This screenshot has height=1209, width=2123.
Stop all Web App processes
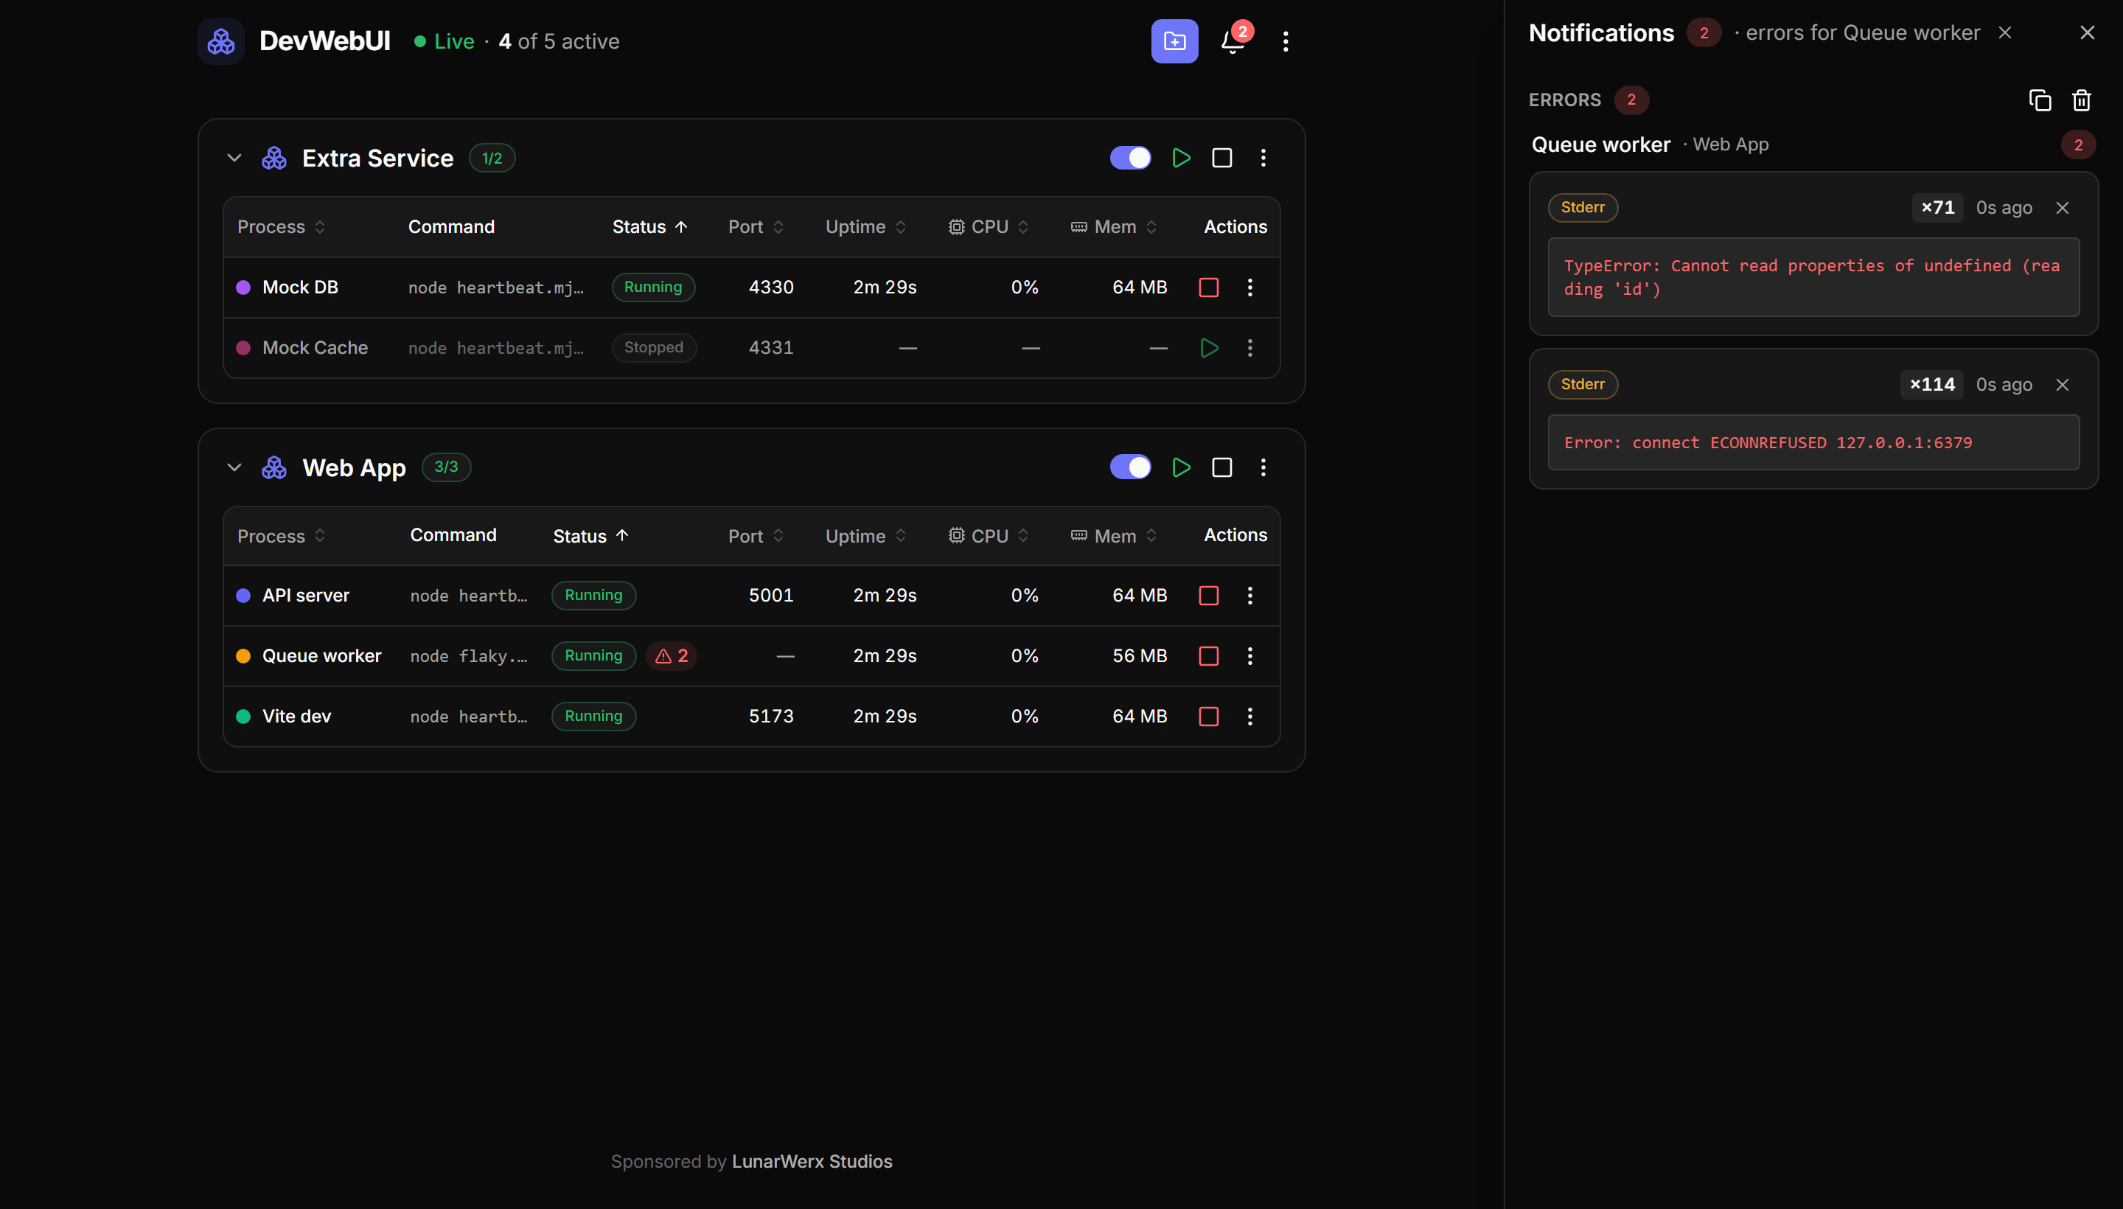click(1221, 467)
